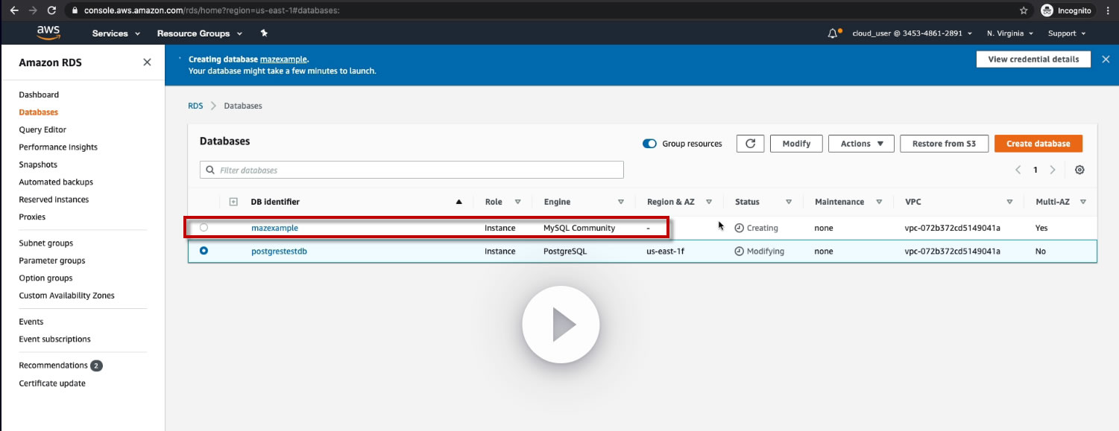Dismiss the creating database banner
This screenshot has width=1119, height=431.
click(1106, 59)
